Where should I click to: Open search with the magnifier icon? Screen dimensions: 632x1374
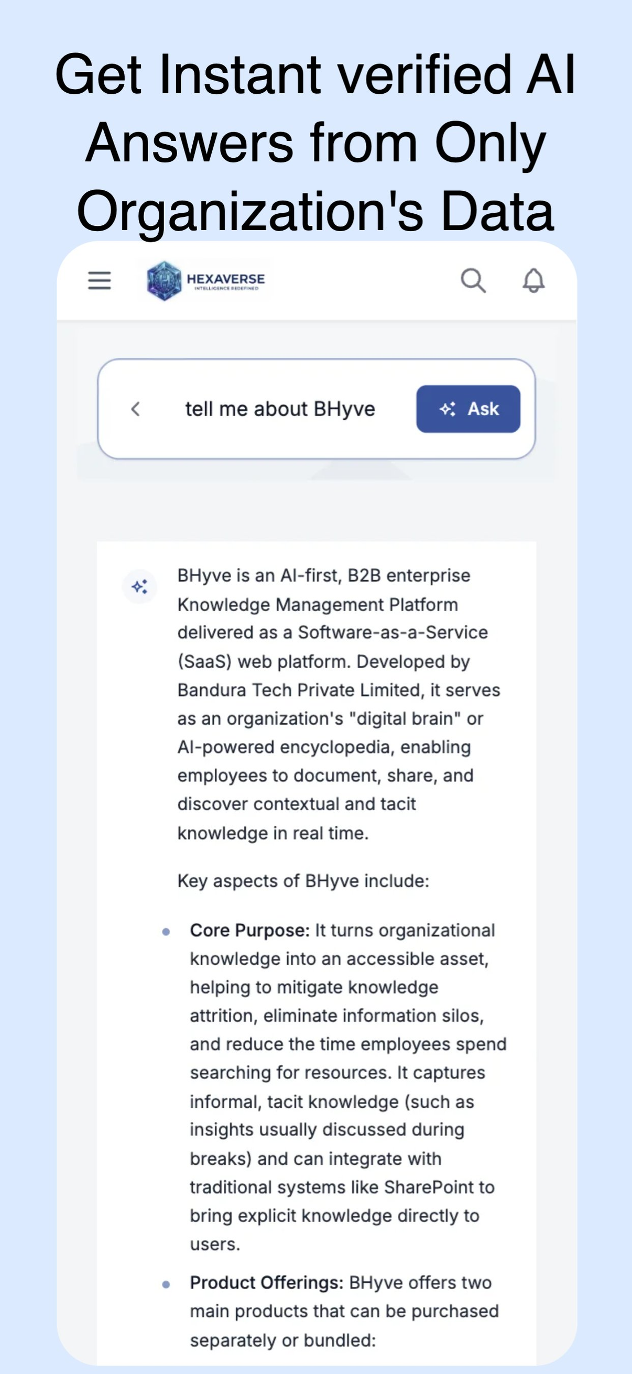point(473,280)
